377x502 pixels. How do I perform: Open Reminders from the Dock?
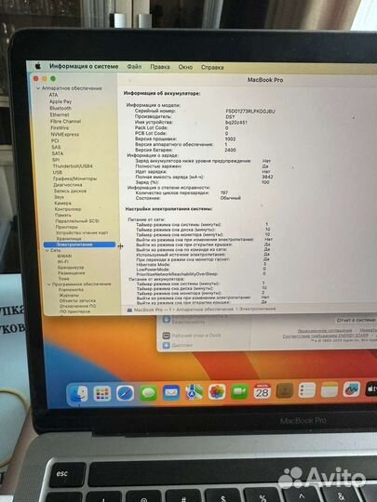click(x=306, y=390)
